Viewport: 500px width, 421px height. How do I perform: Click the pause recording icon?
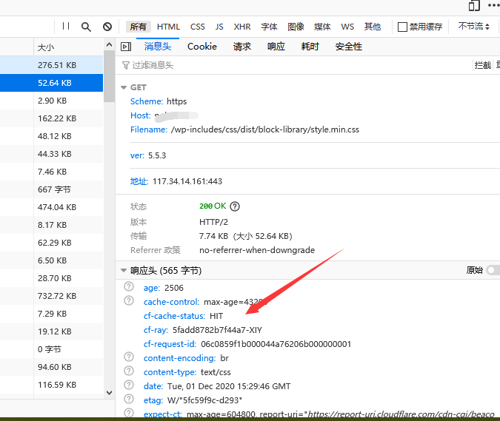coord(66,26)
